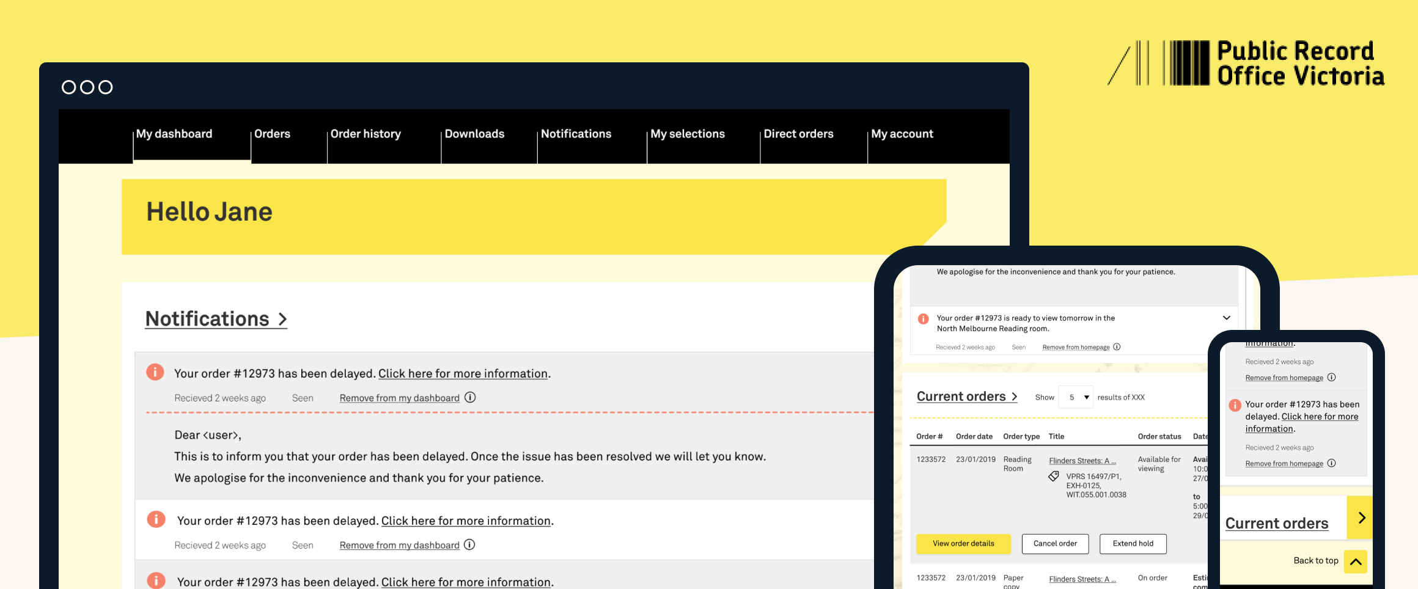
Task: Open the Show results count dropdown
Action: click(1076, 397)
